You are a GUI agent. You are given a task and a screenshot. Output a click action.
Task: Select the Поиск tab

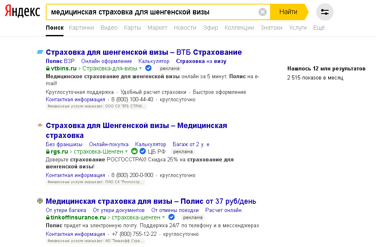(55, 28)
